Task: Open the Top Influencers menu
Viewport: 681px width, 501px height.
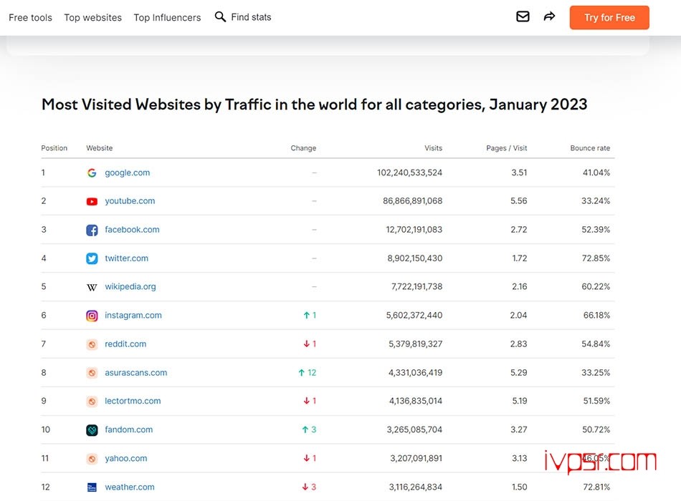Action: click(x=167, y=17)
